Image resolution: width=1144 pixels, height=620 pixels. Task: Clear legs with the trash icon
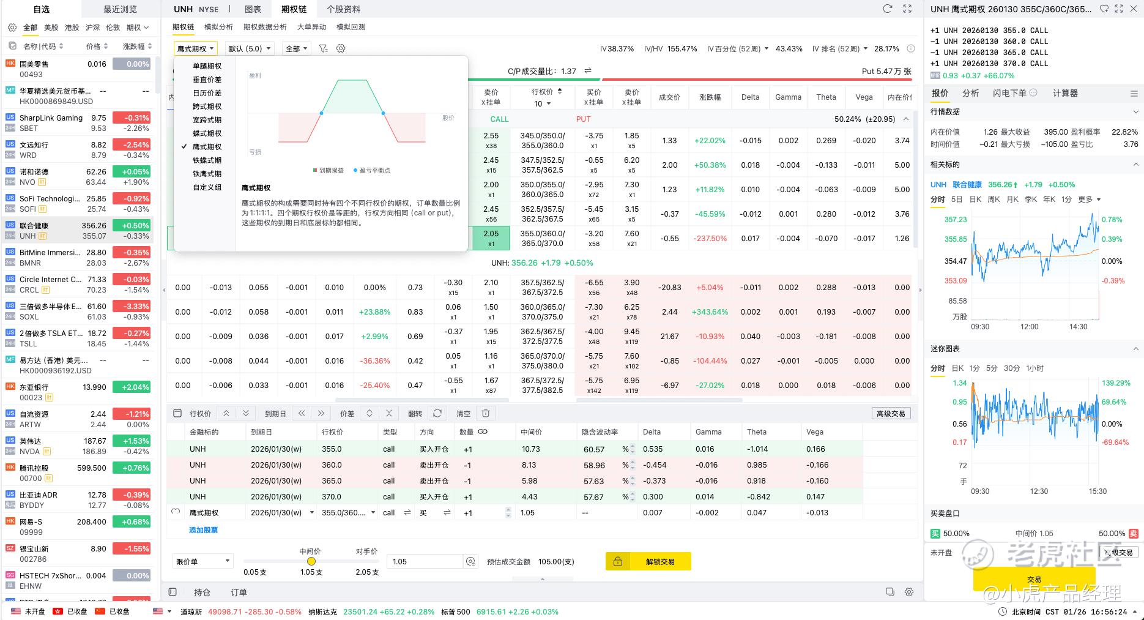486,413
